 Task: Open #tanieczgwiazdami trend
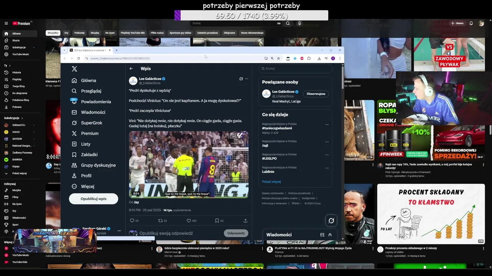coord(277,128)
